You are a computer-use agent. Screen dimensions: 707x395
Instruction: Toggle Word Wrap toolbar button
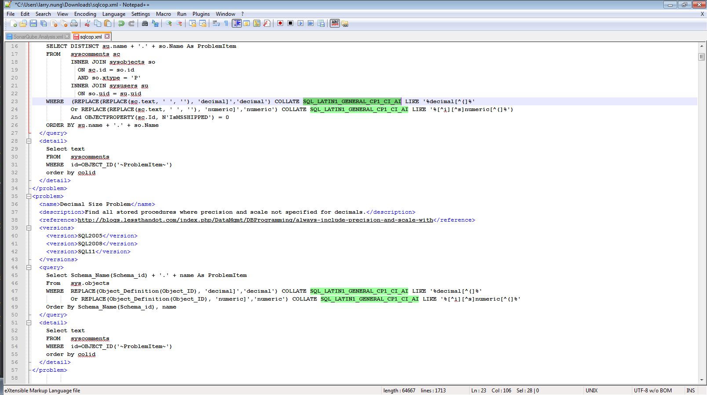[216, 23]
